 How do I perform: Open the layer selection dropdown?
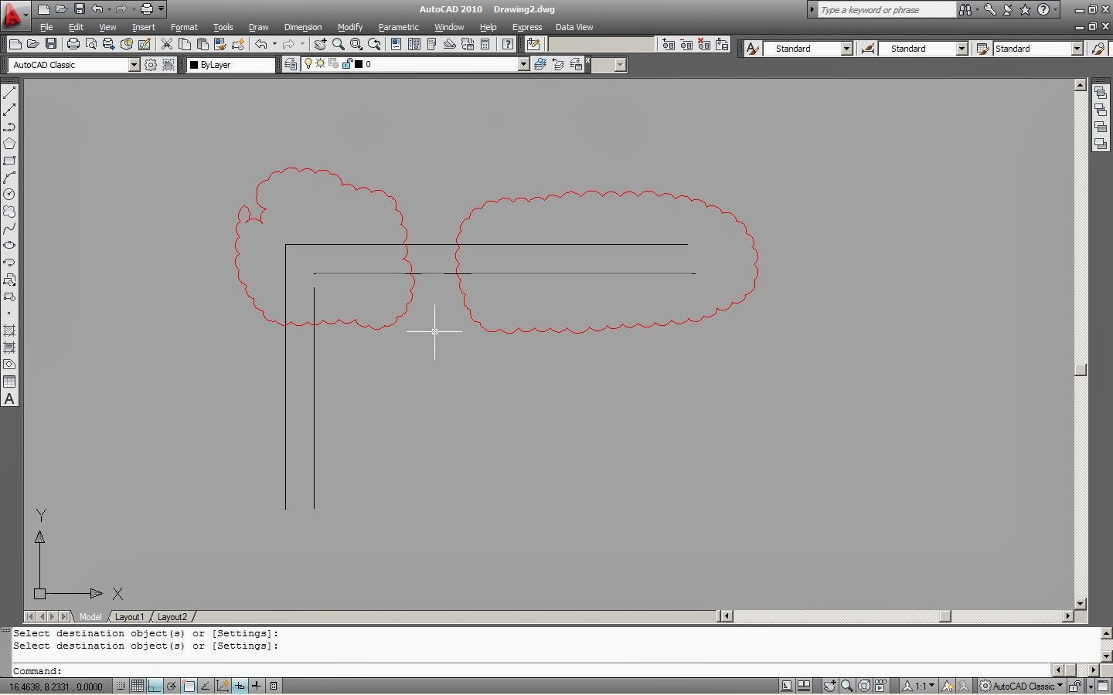point(523,64)
